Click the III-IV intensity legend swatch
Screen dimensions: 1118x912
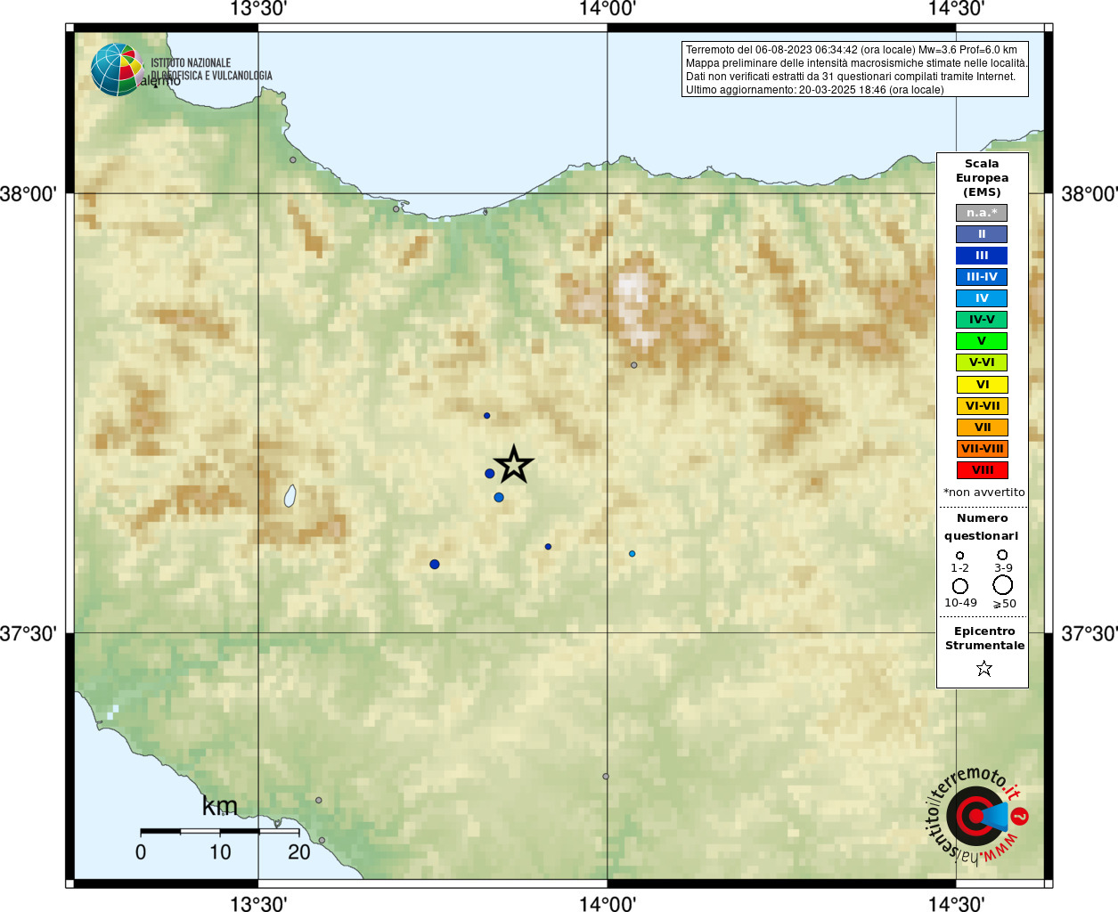point(982,277)
